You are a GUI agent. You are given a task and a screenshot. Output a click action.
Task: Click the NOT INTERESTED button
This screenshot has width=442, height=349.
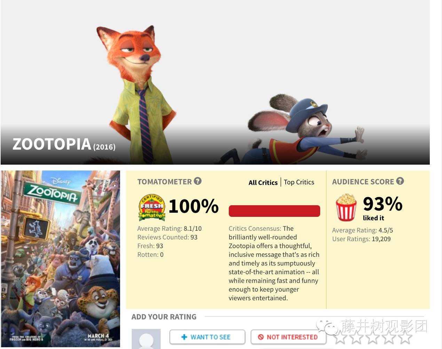289,337
